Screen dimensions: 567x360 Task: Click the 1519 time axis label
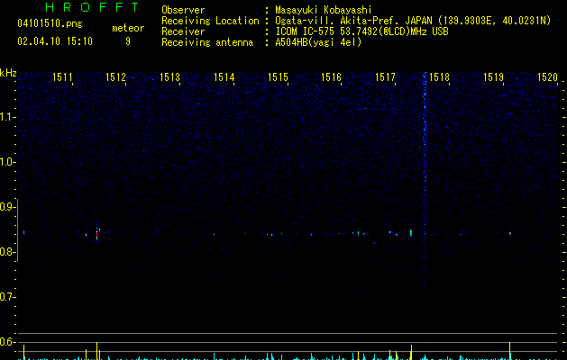[493, 77]
